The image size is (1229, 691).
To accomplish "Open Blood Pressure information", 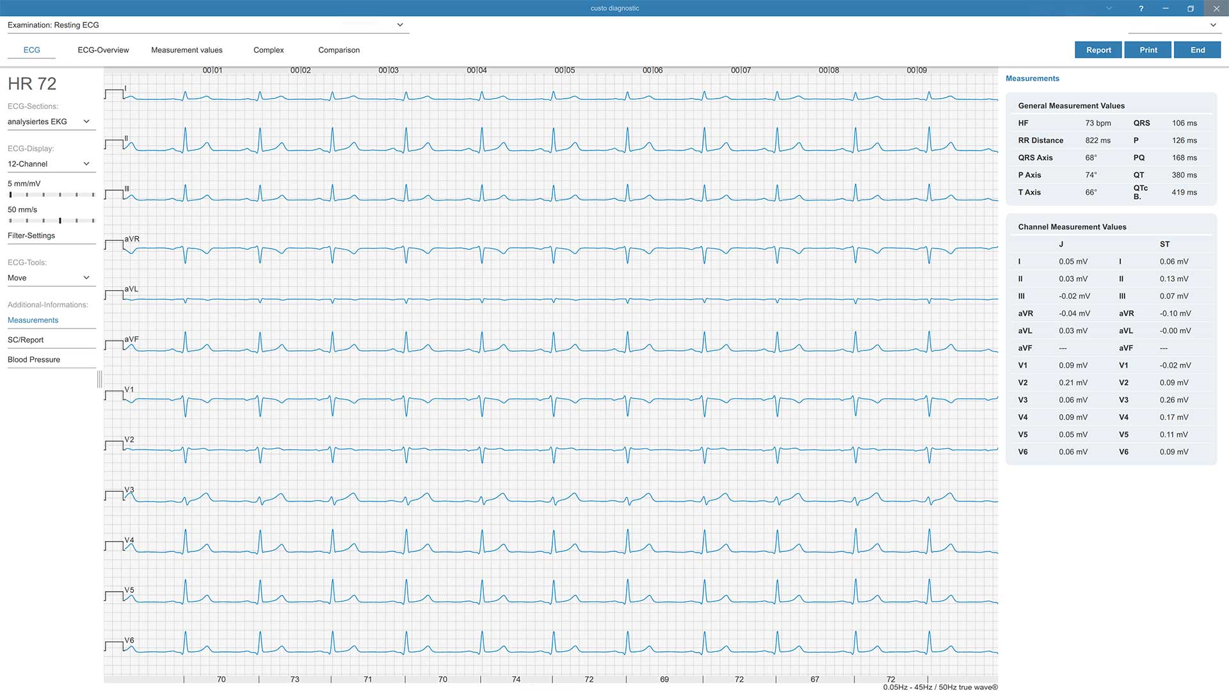I will (x=51, y=360).
